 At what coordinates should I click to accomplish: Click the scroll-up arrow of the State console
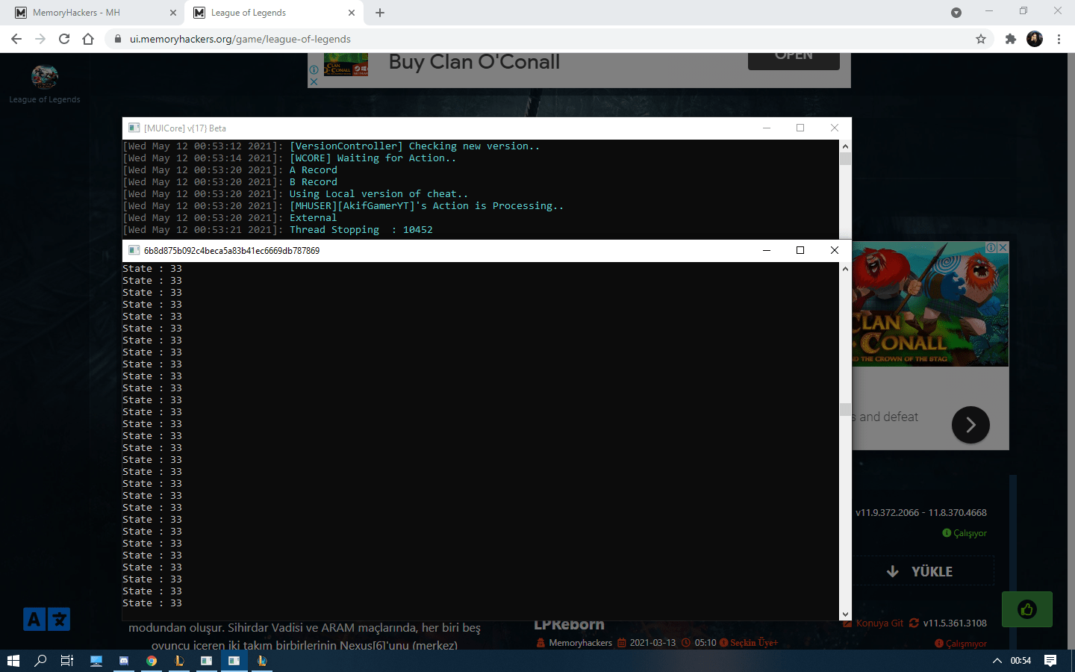845,269
